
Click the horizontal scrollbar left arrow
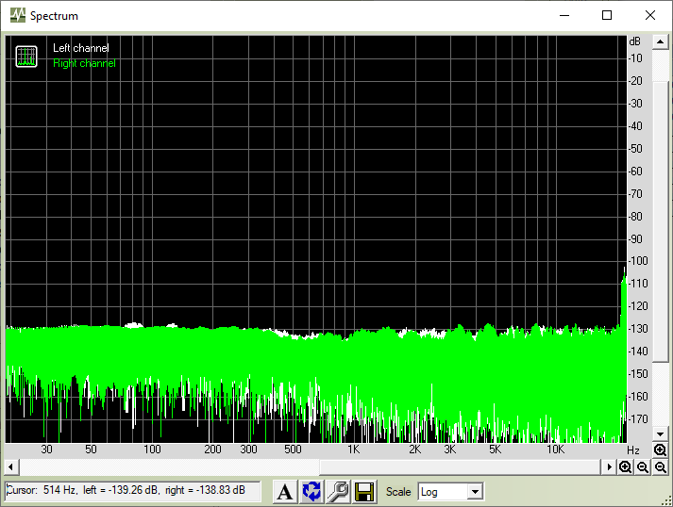(x=11, y=467)
